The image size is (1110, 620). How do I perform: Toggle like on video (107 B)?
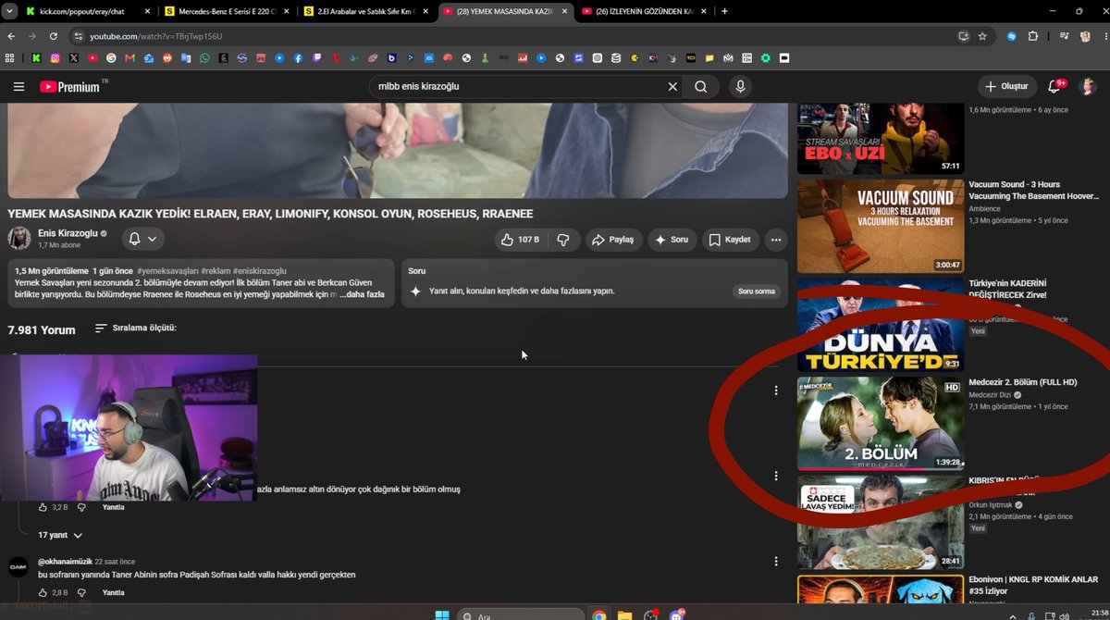(x=520, y=240)
